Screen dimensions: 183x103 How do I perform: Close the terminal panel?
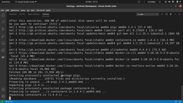179,14
